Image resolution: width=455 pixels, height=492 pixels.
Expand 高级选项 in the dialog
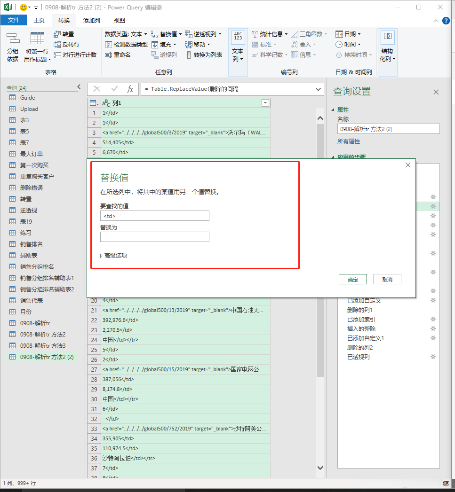click(x=113, y=256)
